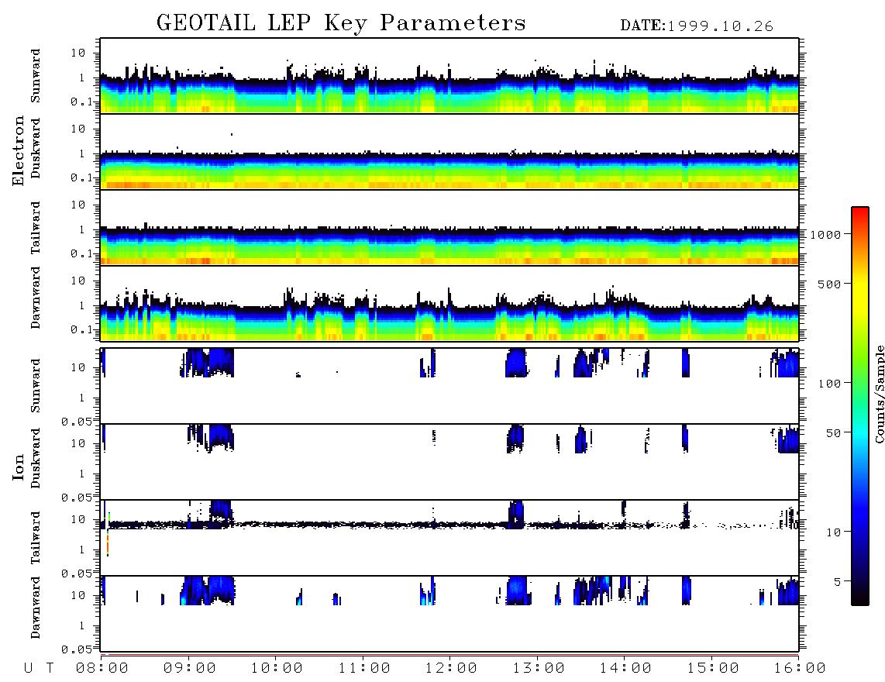
Task: Click the 'Counts/Sample' colorbar label
Action: pyautogui.click(x=879, y=394)
